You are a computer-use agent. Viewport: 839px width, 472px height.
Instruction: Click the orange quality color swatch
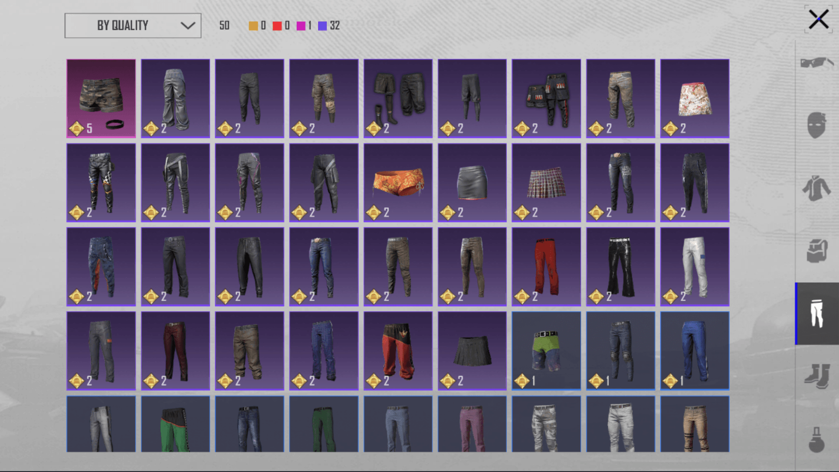[x=253, y=26]
